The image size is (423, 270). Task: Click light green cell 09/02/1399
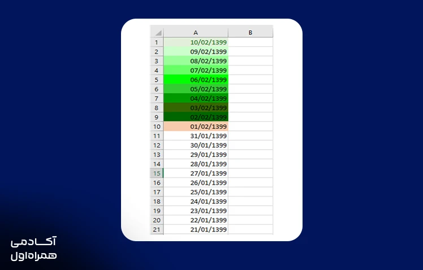(196, 52)
